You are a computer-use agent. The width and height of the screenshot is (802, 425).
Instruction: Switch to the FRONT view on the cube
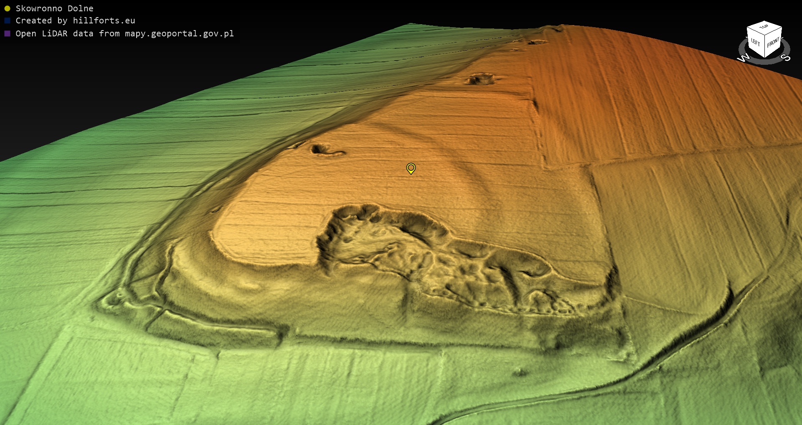point(773,43)
